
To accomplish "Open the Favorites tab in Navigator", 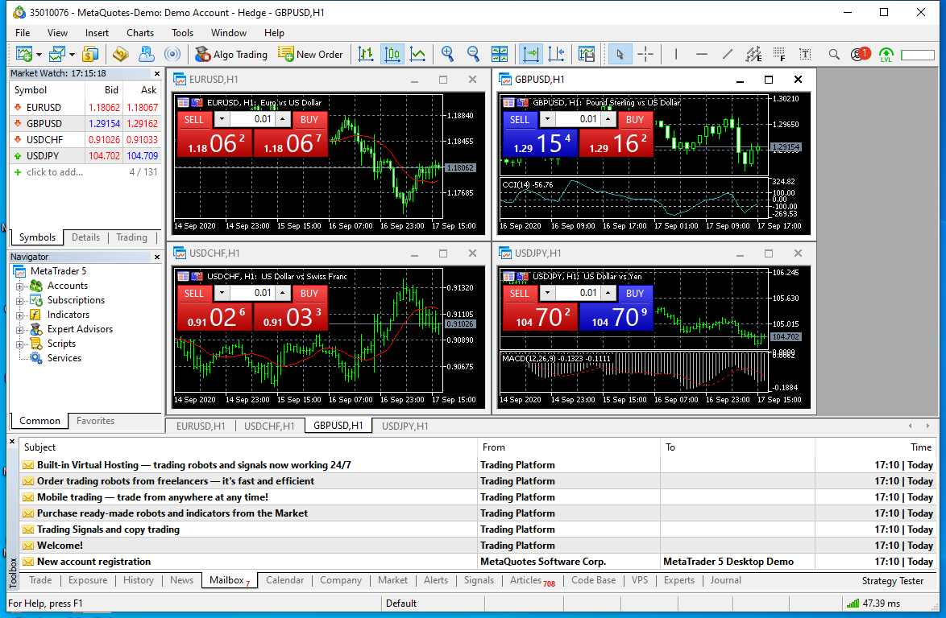I will 95,420.
